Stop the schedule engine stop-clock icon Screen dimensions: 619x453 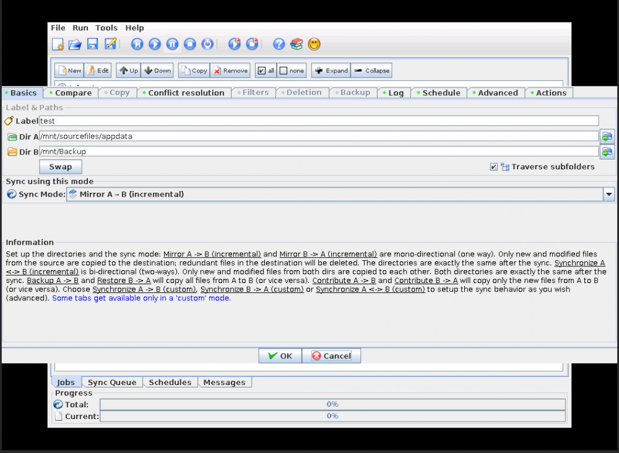pos(253,44)
